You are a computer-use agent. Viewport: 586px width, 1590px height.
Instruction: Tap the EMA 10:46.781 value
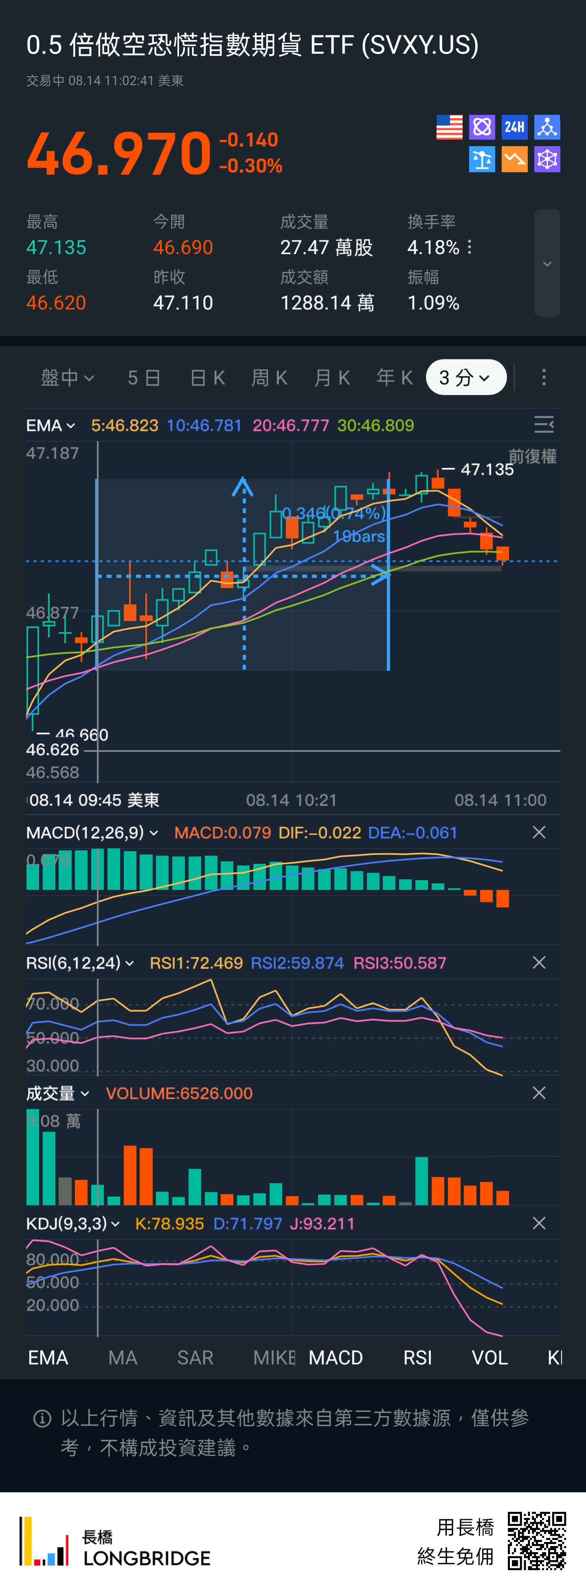(x=204, y=425)
